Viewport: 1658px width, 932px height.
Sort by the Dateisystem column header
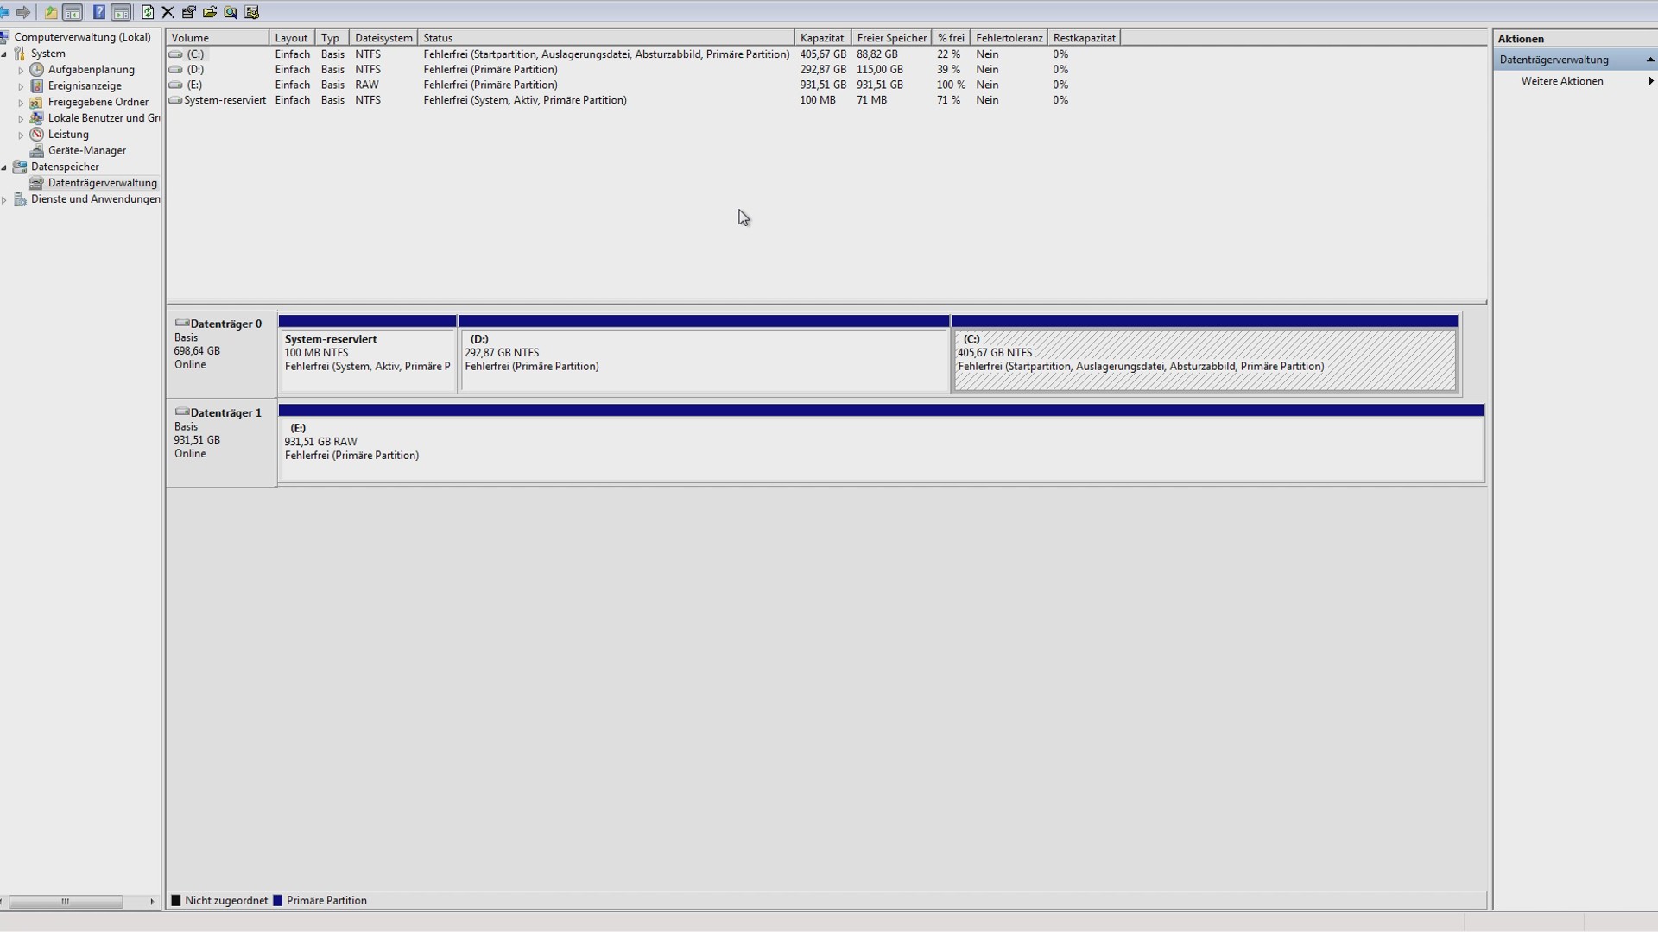click(x=383, y=38)
